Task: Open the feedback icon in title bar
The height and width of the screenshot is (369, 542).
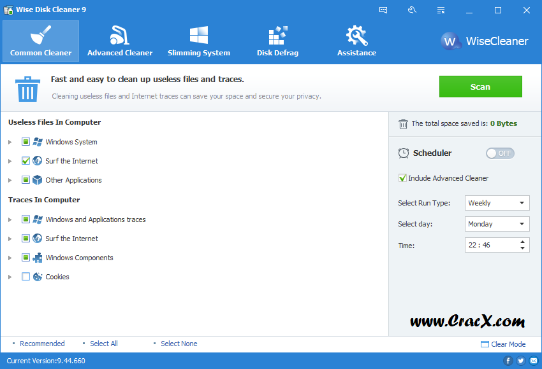Action: (x=383, y=10)
